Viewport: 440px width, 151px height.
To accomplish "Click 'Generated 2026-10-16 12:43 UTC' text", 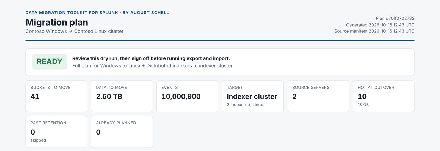I will 380,25.
